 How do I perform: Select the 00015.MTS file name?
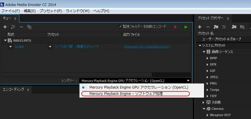tap(22, 41)
